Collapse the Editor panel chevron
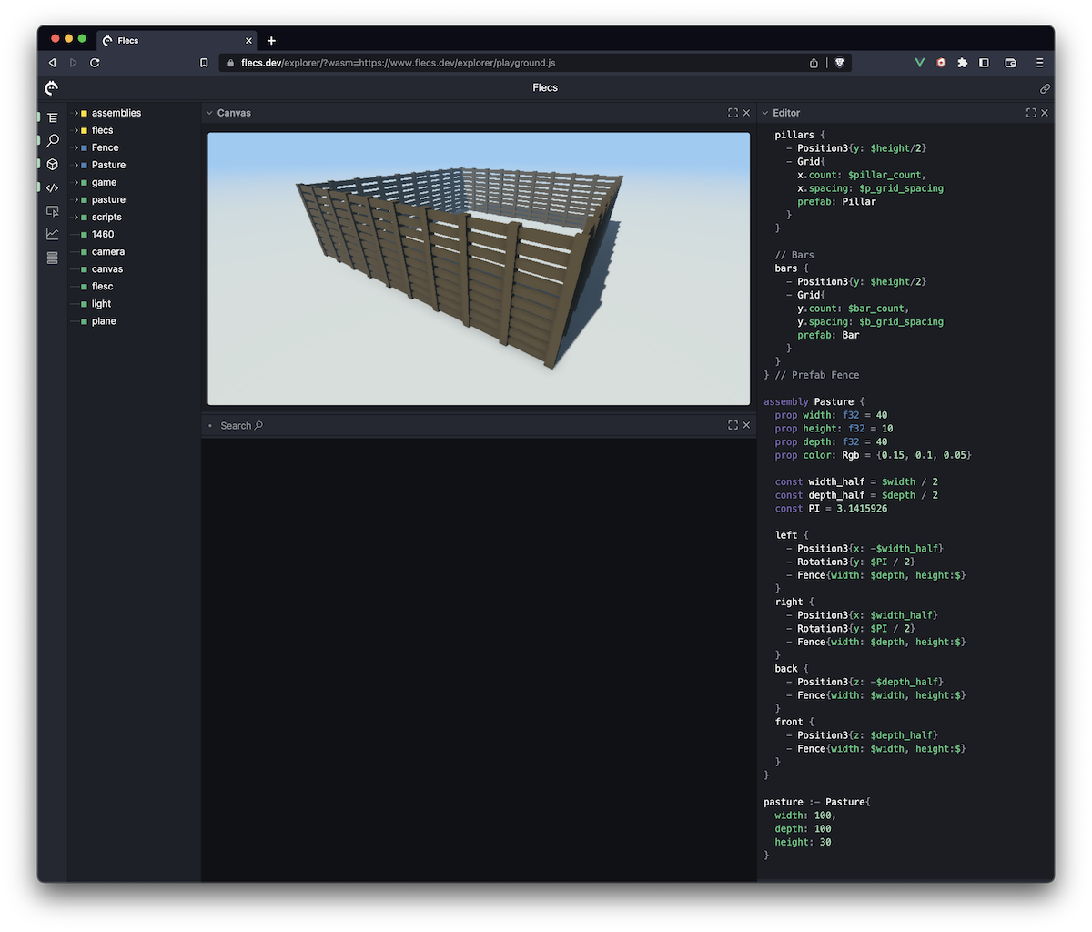This screenshot has width=1092, height=932. (x=765, y=113)
